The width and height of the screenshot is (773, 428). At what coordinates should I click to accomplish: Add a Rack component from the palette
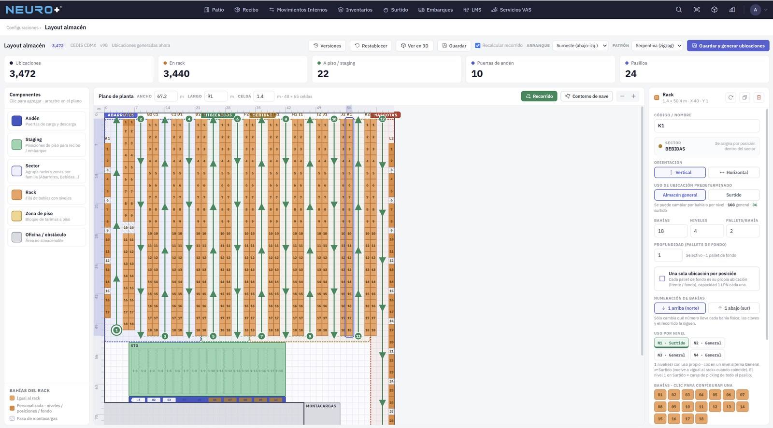[x=47, y=195]
